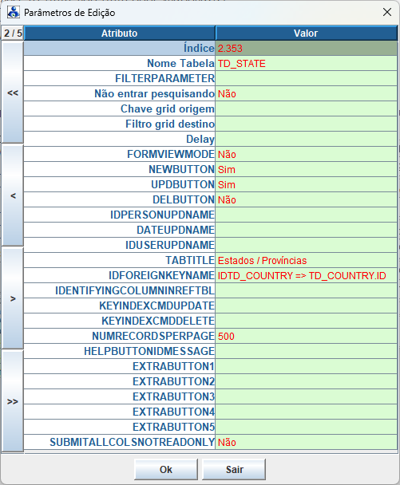Screen dimensions: 400x485
Task: Confirm with the Ok button
Action: coord(166,469)
